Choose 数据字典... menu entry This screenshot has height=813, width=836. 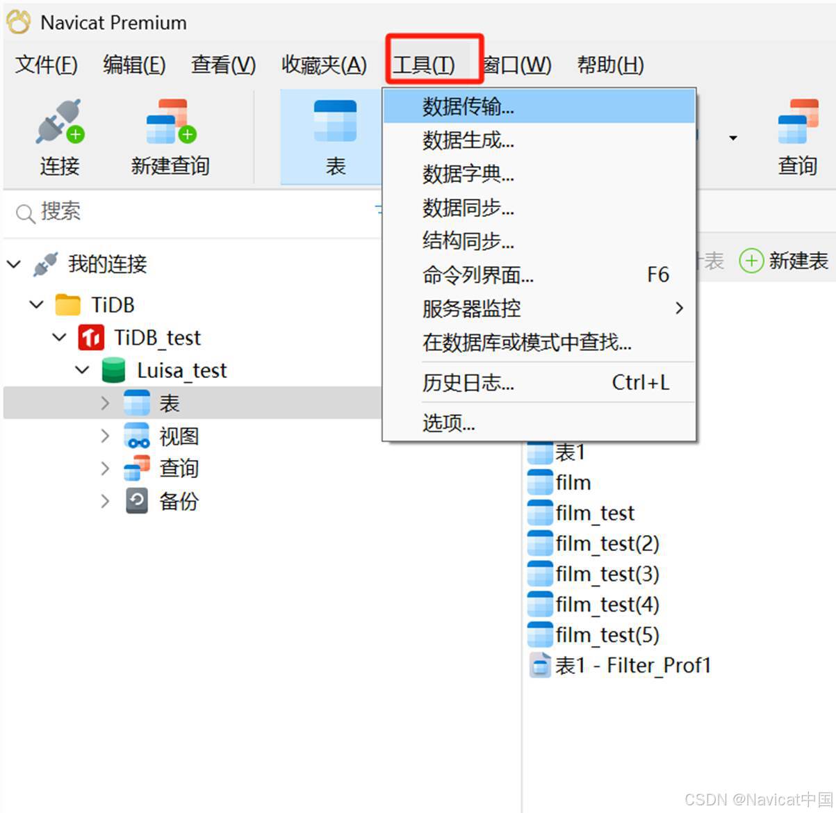point(539,173)
